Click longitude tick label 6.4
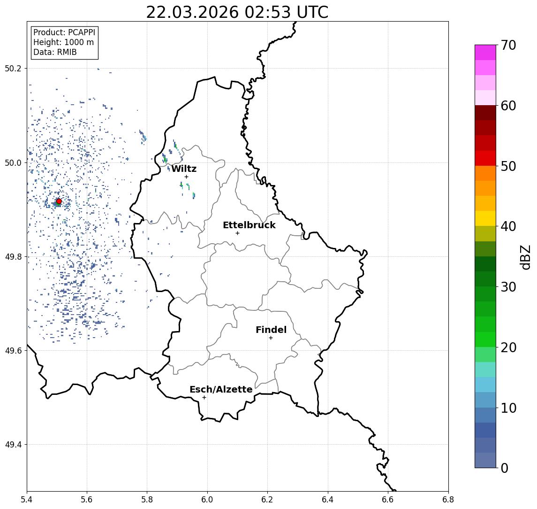The width and height of the screenshot is (537, 509). coord(328,500)
